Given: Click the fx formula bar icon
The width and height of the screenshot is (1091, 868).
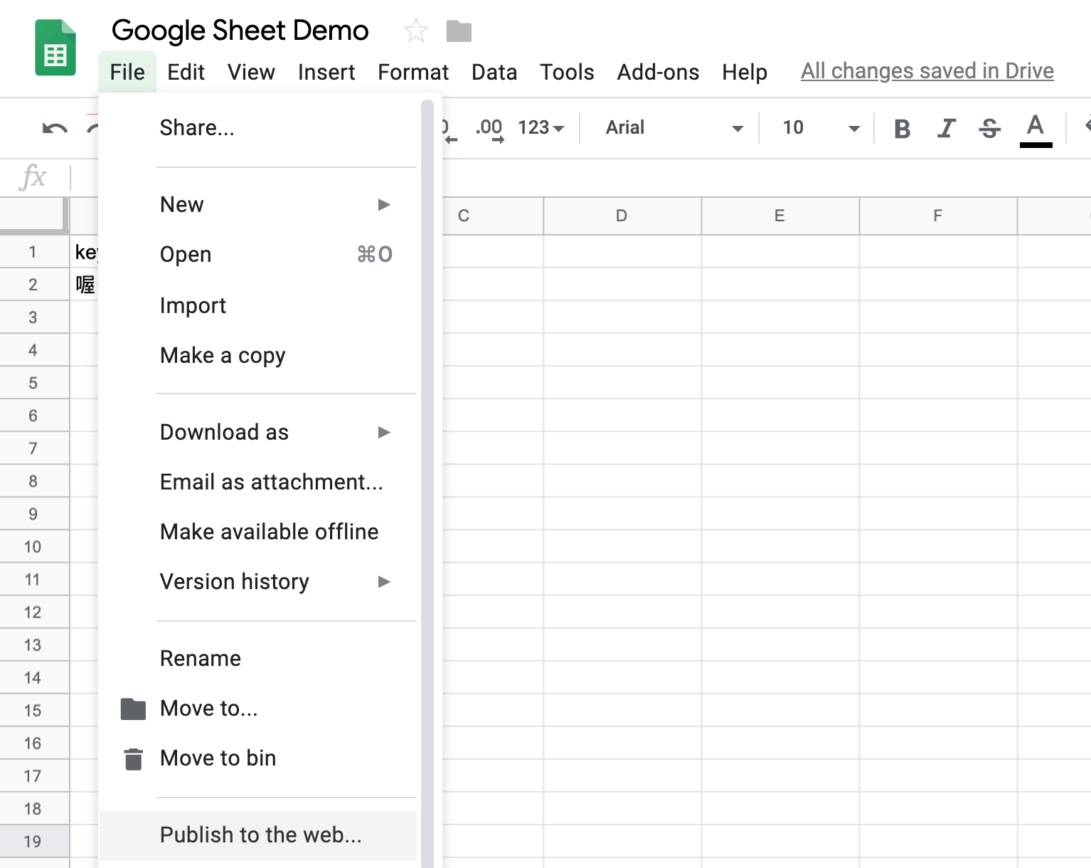Looking at the screenshot, I should coord(33,176).
